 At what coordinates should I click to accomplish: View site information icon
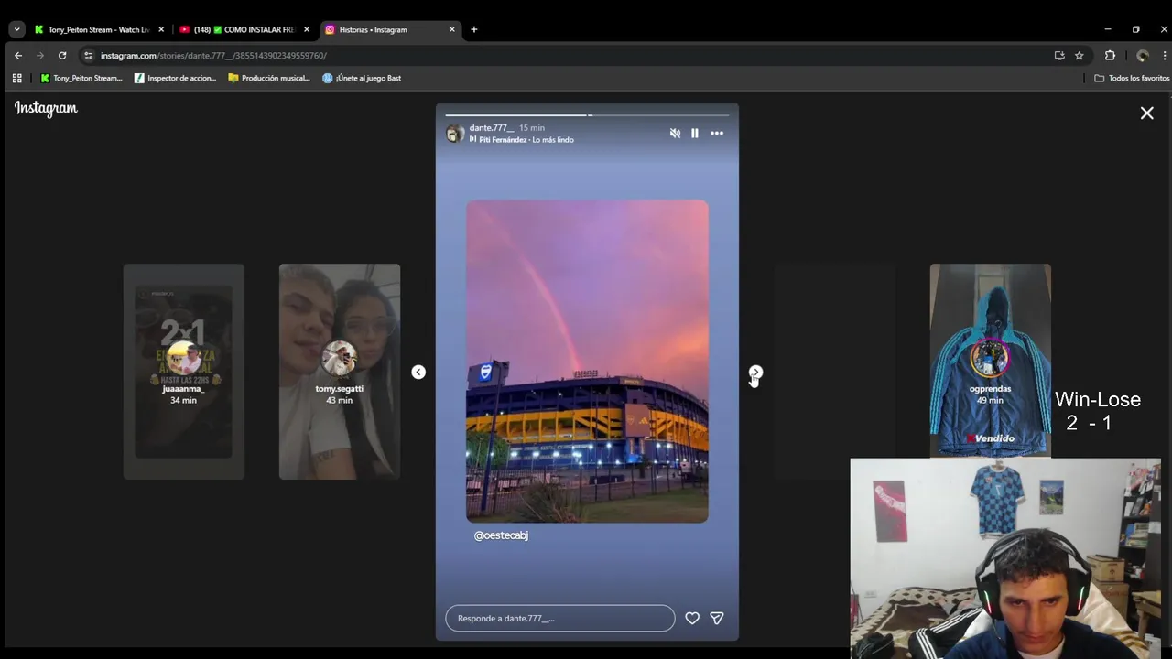pyautogui.click(x=88, y=56)
